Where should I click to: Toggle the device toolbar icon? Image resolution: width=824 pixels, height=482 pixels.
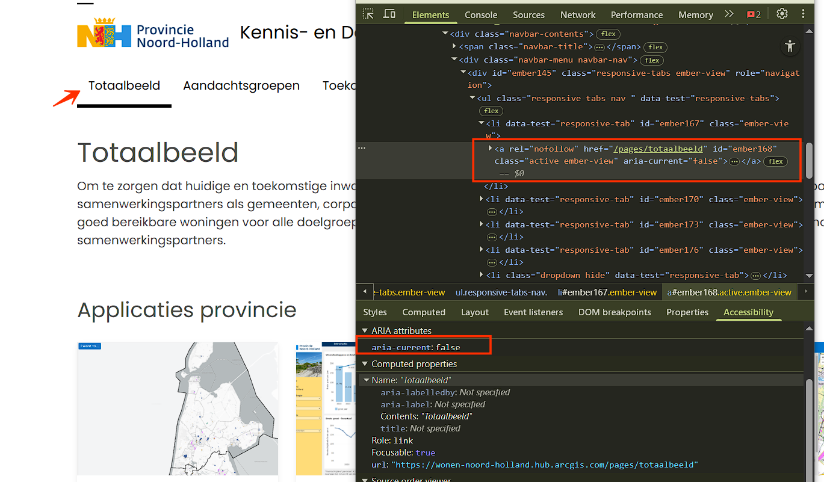click(389, 14)
